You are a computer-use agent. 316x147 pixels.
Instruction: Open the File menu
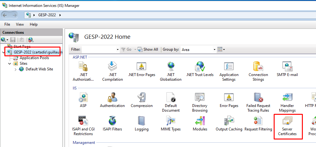point(7,24)
